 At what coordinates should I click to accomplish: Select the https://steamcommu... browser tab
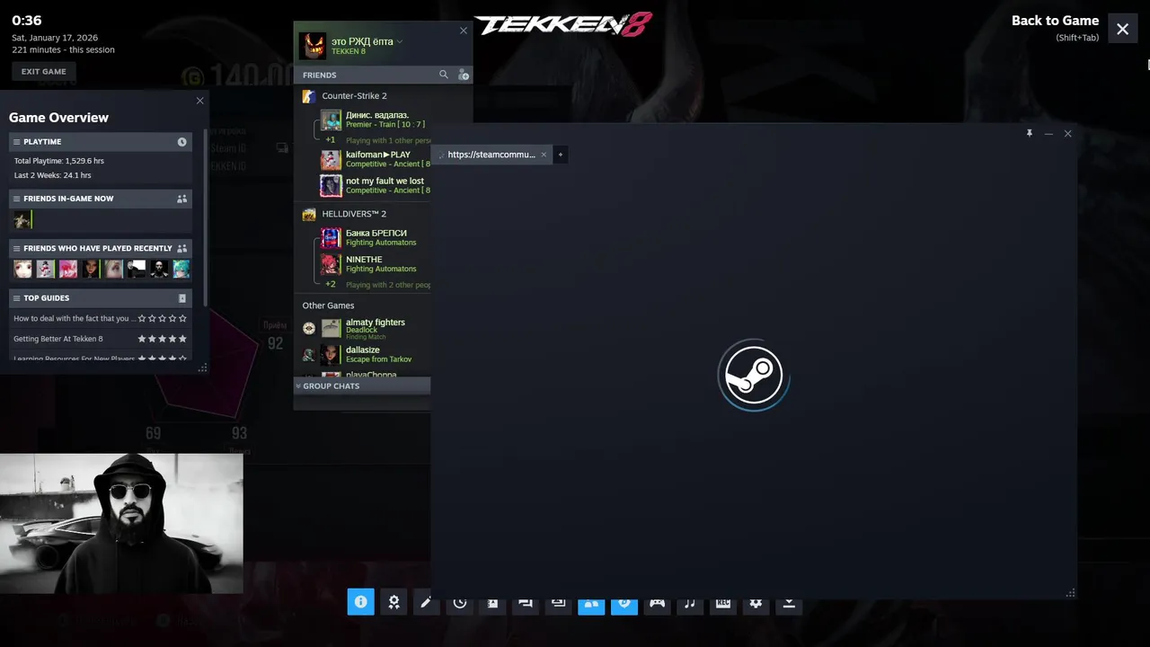491,155
